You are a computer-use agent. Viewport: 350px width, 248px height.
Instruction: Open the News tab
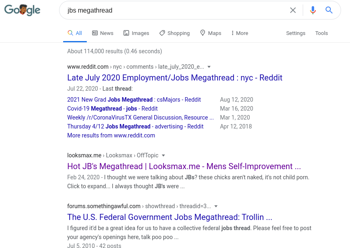coord(103,33)
